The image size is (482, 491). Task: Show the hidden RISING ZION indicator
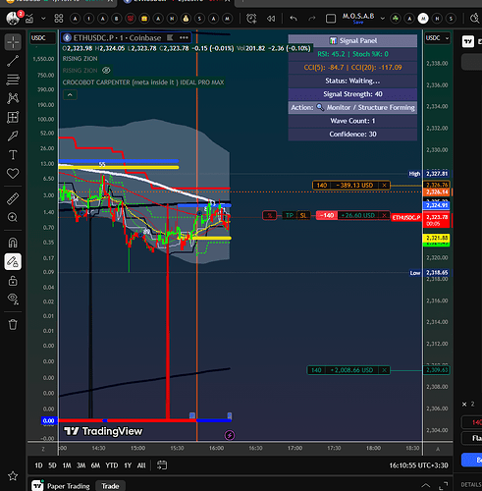tap(106, 71)
